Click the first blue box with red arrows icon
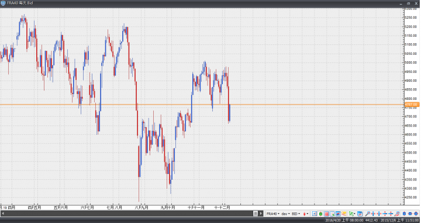Viewport: 421px width, 223px height. click(405, 214)
